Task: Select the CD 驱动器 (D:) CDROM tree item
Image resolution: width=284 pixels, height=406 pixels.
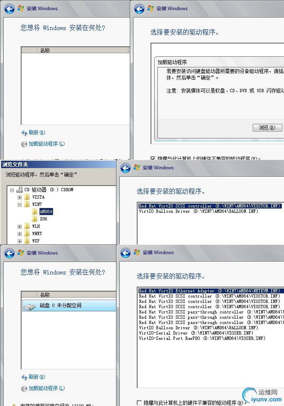Action: pos(49,190)
